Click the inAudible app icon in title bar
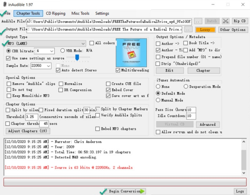Viewport: 250px width, 195px height. pos(5,4)
